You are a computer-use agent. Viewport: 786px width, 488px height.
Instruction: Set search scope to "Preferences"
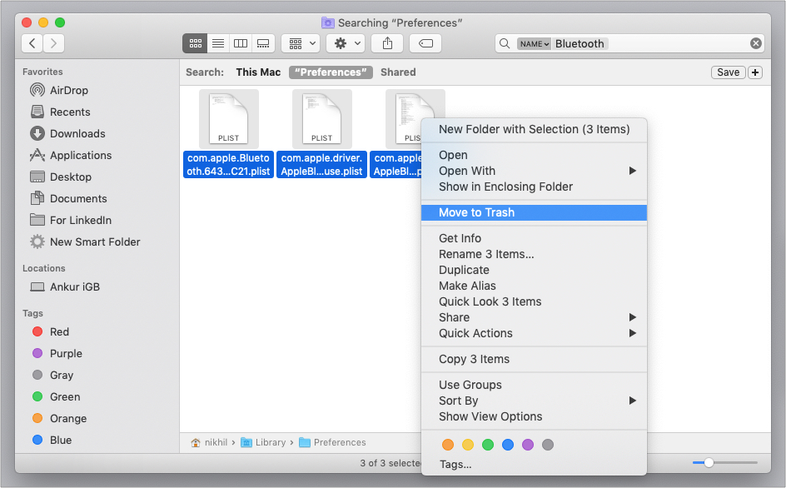click(x=331, y=72)
